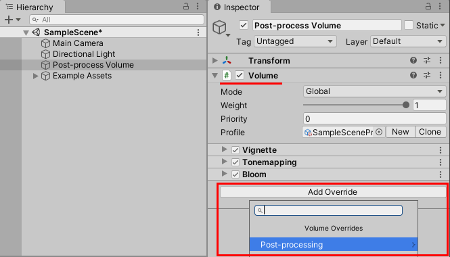Screen dimensions: 450x257
Task: Click the Add Override button
Action: pyautogui.click(x=333, y=192)
